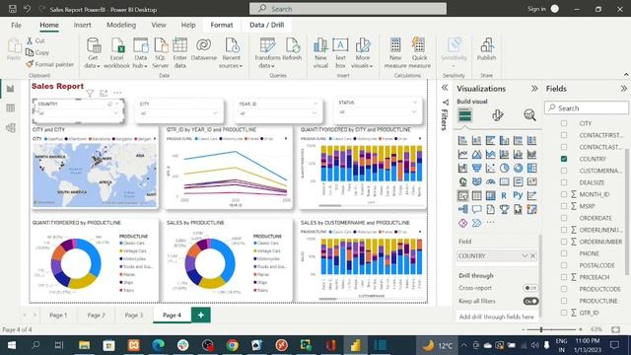Check the MONTH_ID field
The image size is (631, 355).
pyautogui.click(x=564, y=194)
